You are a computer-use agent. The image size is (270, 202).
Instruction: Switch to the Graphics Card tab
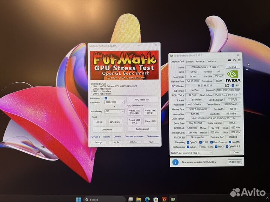point(177,61)
